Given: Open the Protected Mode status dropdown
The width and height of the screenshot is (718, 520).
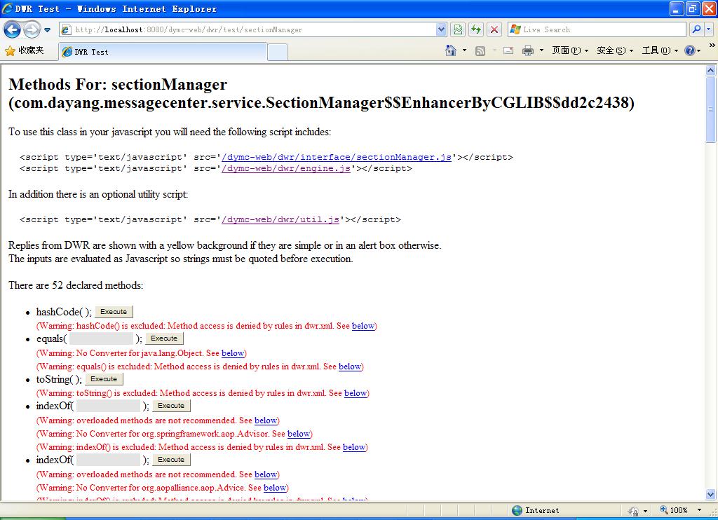Looking at the screenshot, I should [x=639, y=510].
